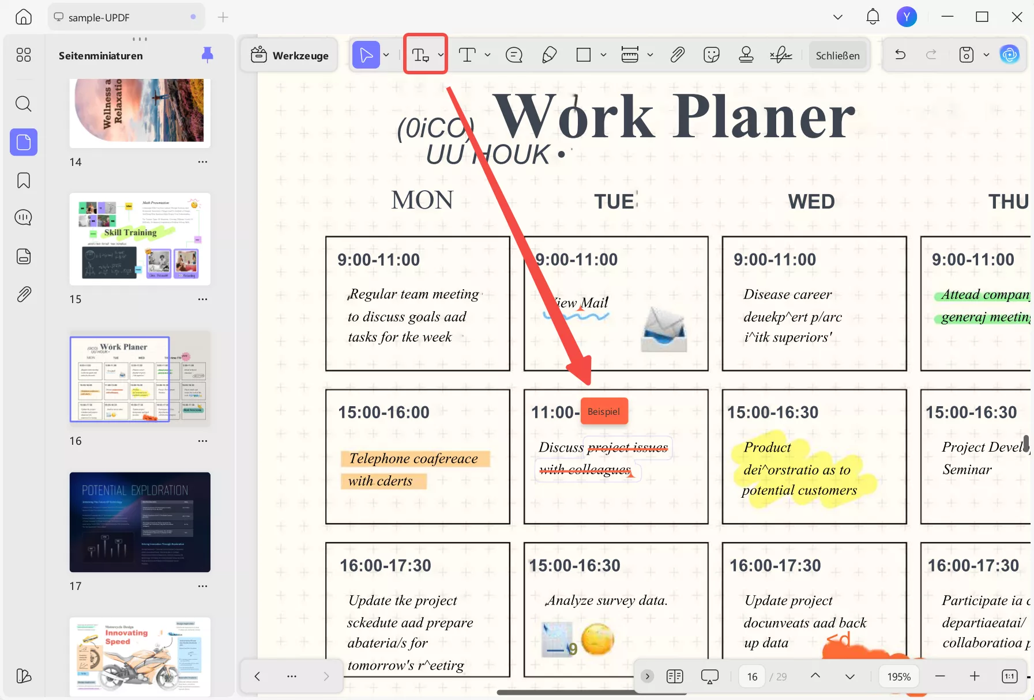Go to previous page using up chevron

click(x=815, y=676)
